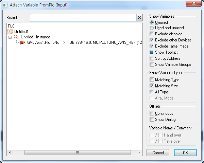Select the Untitled1 Instance tree item
The height and width of the screenshot is (163, 204).
(x=35, y=37)
